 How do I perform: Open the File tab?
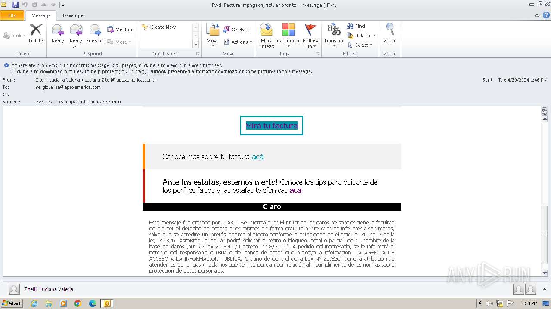pos(12,15)
